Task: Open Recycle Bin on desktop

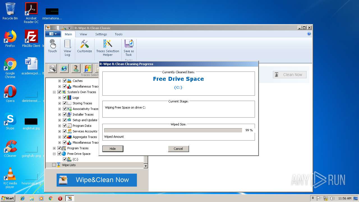Action: click(x=10, y=11)
